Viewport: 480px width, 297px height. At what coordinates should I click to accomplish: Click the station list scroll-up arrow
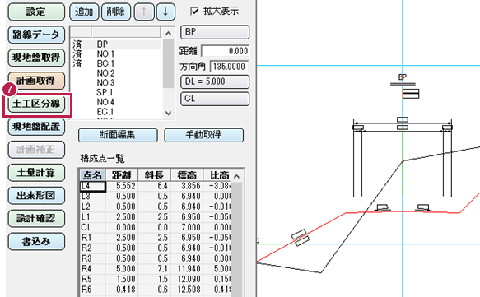pyautogui.click(x=168, y=34)
